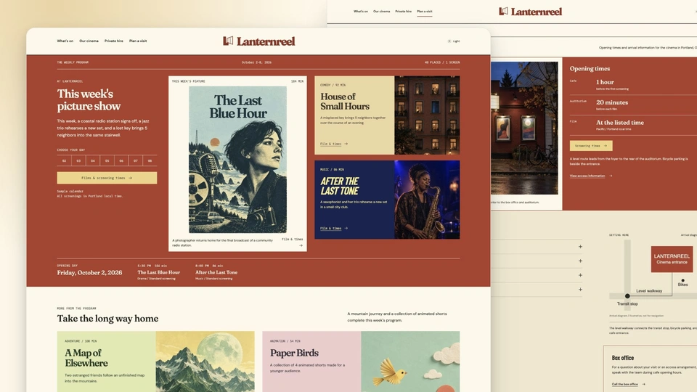Viewport: 697px width, 392px height.
Task: Follow the View access information link
Action: click(x=591, y=176)
